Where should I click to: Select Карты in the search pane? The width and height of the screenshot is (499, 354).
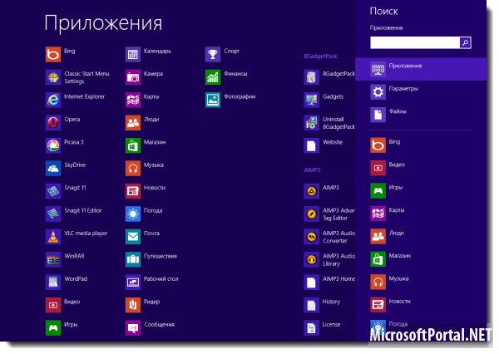[x=421, y=214]
